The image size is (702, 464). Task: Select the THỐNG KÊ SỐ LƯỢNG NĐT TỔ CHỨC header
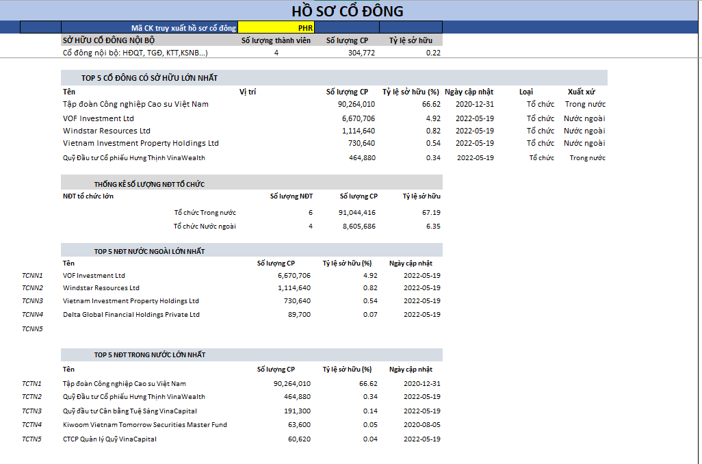149,184
